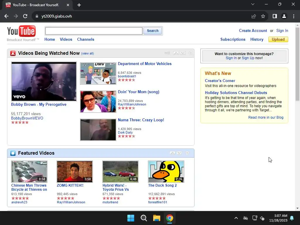300x225 pixels.
Task: Close the YouTube - Broadcast Yourself tab
Action: point(68,5)
